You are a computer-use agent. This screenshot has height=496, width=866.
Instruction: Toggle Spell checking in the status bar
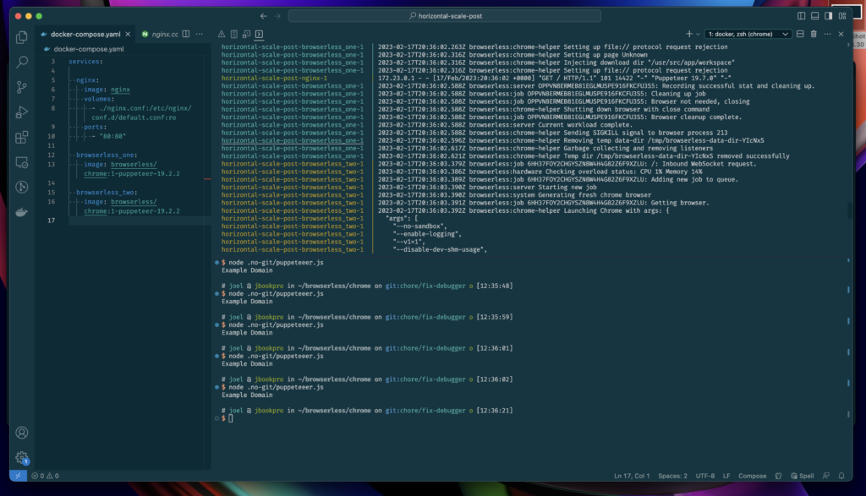[803, 476]
